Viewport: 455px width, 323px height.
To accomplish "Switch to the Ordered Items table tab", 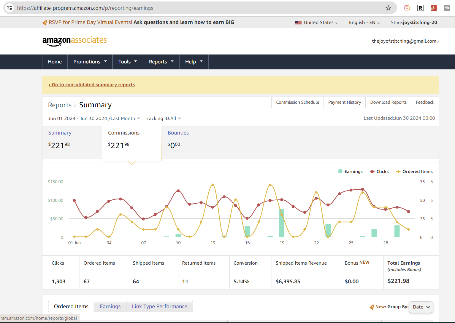I will pyautogui.click(x=71, y=306).
